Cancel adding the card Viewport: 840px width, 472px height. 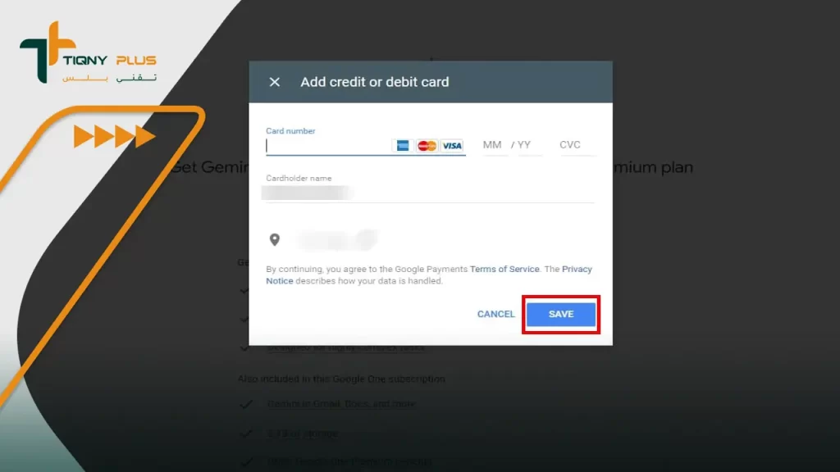[x=495, y=314]
